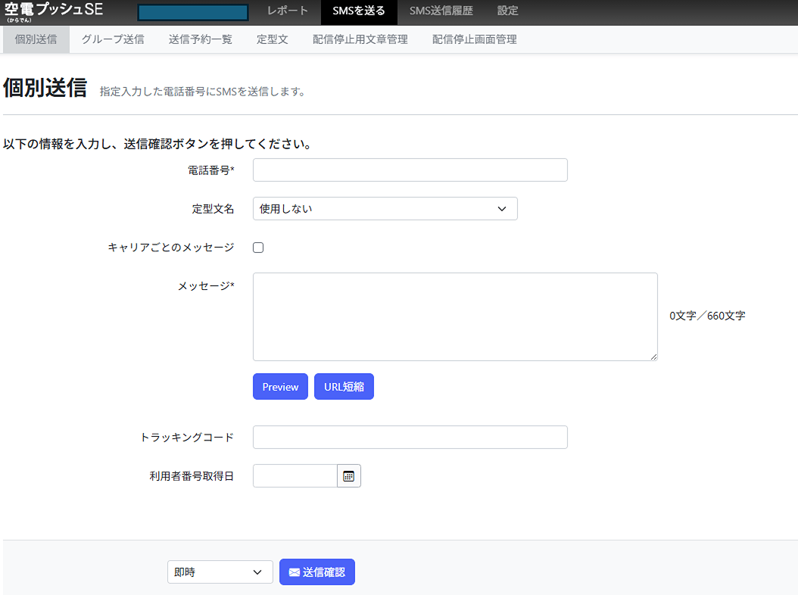Image resolution: width=798 pixels, height=595 pixels.
Task: Select the SMSを送る menu item
Action: 359,11
